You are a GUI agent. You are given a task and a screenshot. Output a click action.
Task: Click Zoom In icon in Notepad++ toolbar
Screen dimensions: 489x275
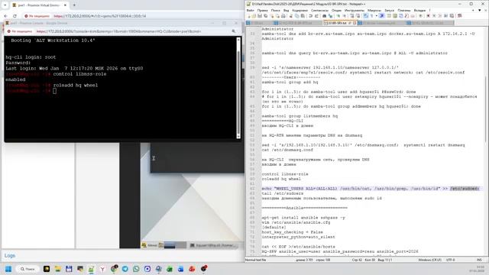pos(338,15)
